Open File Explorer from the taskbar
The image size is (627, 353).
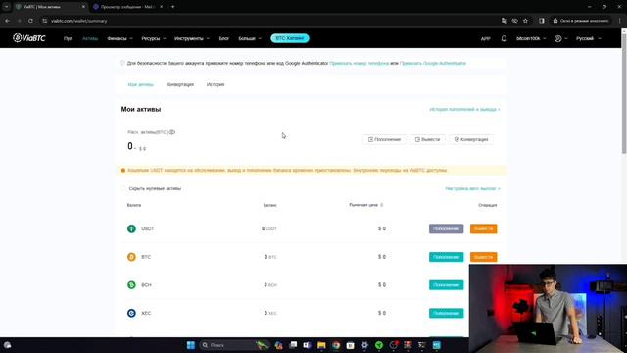tap(321, 345)
